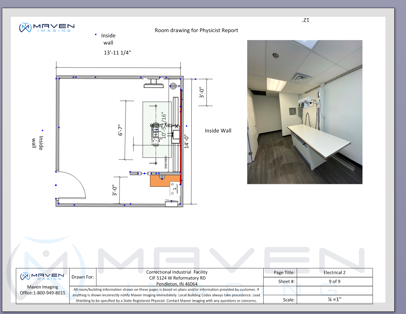The height and width of the screenshot is (314, 406).
Task: Click the "Page Title:" label cell
Action: tap(280, 273)
